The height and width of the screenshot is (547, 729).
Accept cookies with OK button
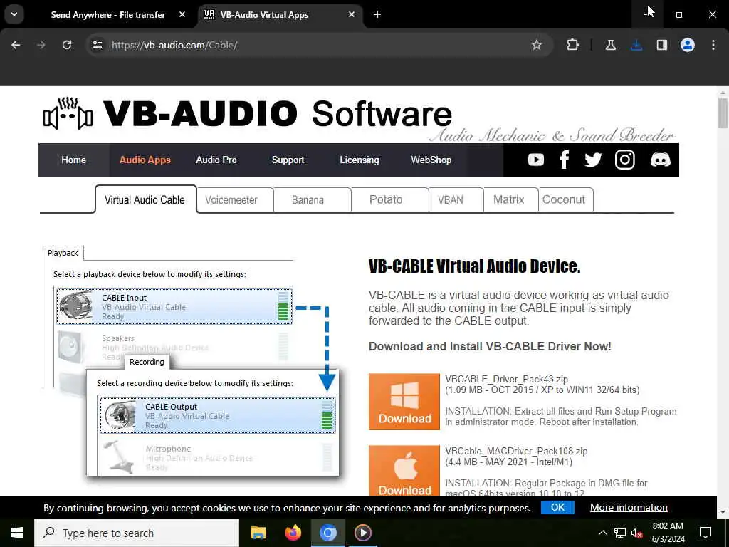pos(557,507)
